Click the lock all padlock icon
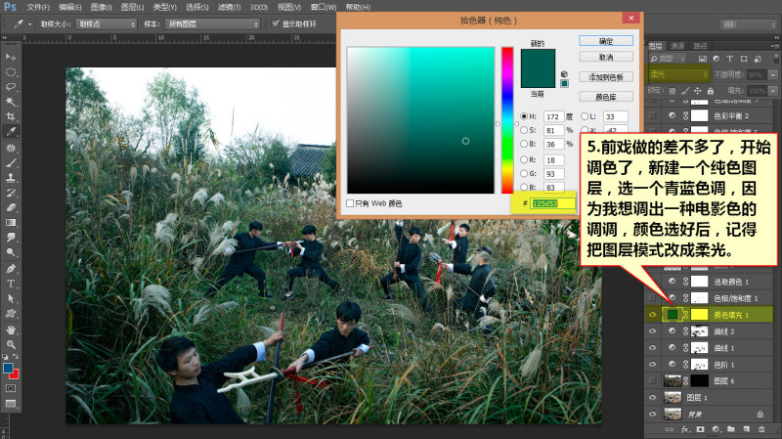Viewport: 782px width, 439px height. [x=711, y=91]
